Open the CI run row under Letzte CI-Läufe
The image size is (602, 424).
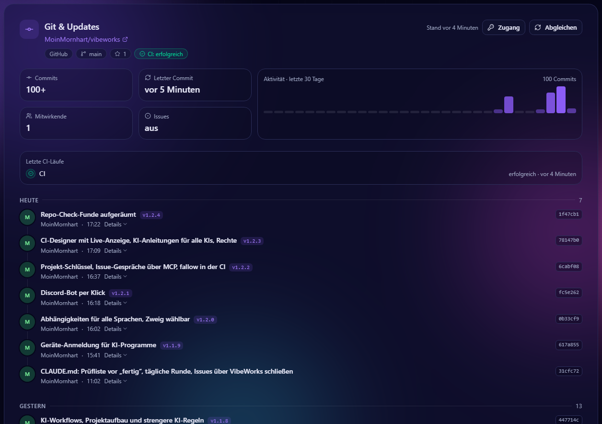click(301, 174)
